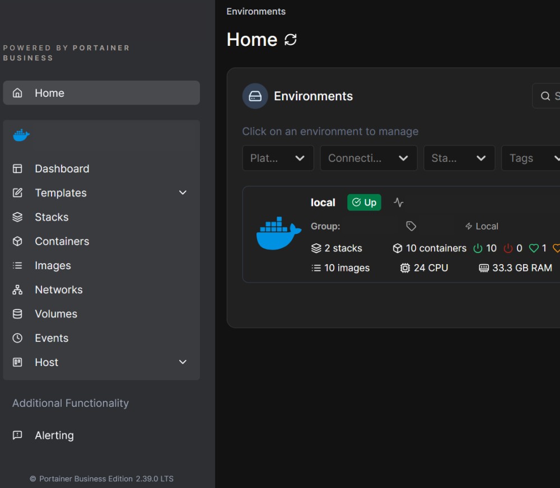560x488 pixels.
Task: Click the Docker whale icon in sidebar
Action: 21,135
